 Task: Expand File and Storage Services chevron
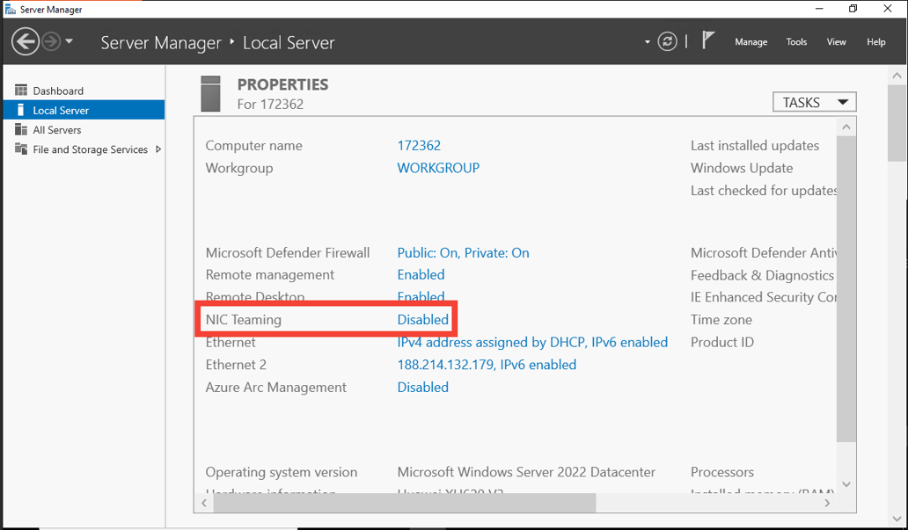tap(159, 149)
